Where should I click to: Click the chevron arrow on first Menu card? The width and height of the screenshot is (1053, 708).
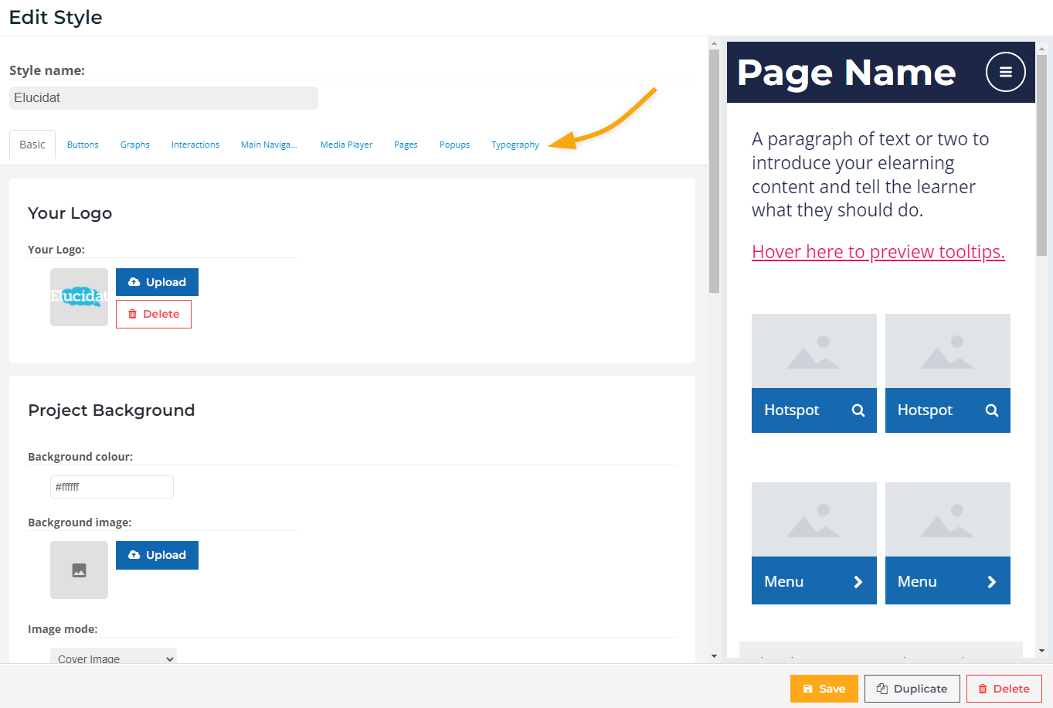(858, 582)
